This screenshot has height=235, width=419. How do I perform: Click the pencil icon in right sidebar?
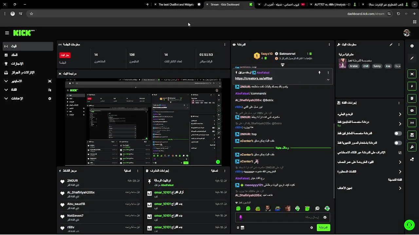point(412,58)
